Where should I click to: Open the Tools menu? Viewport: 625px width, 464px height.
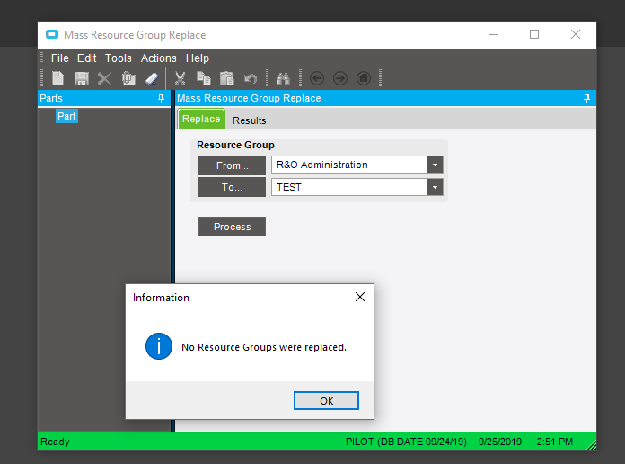118,58
